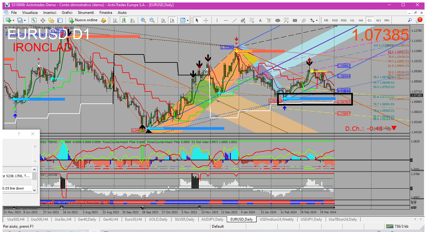
Task: Open the New Chart icon
Action: pyautogui.click(x=8, y=20)
